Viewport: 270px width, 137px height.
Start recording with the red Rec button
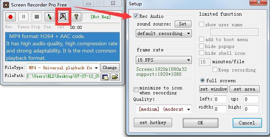click(11, 17)
